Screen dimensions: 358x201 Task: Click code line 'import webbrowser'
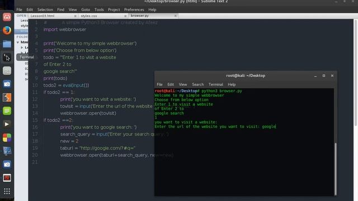pyautogui.click(x=65, y=30)
